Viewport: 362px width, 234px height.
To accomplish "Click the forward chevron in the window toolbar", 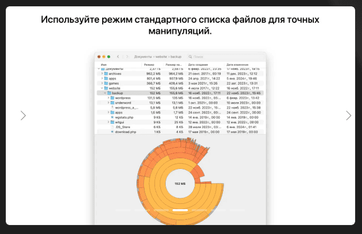I will (x=127, y=57).
